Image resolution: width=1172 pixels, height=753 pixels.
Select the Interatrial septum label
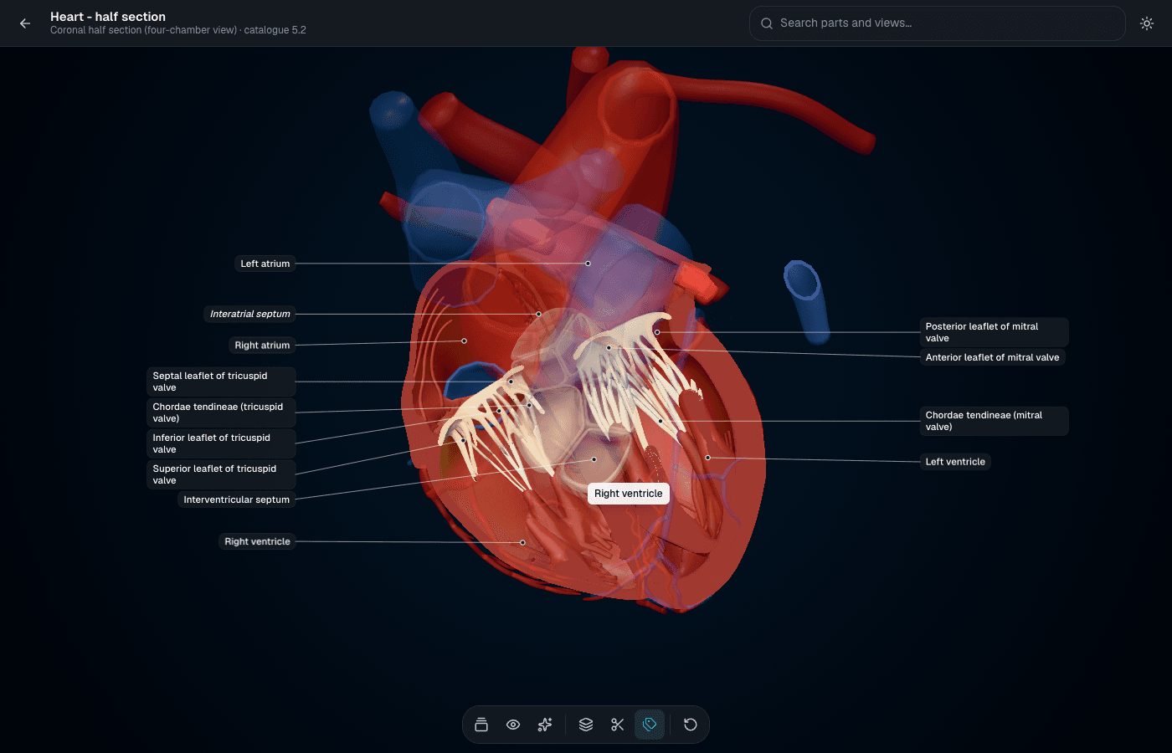click(x=250, y=314)
